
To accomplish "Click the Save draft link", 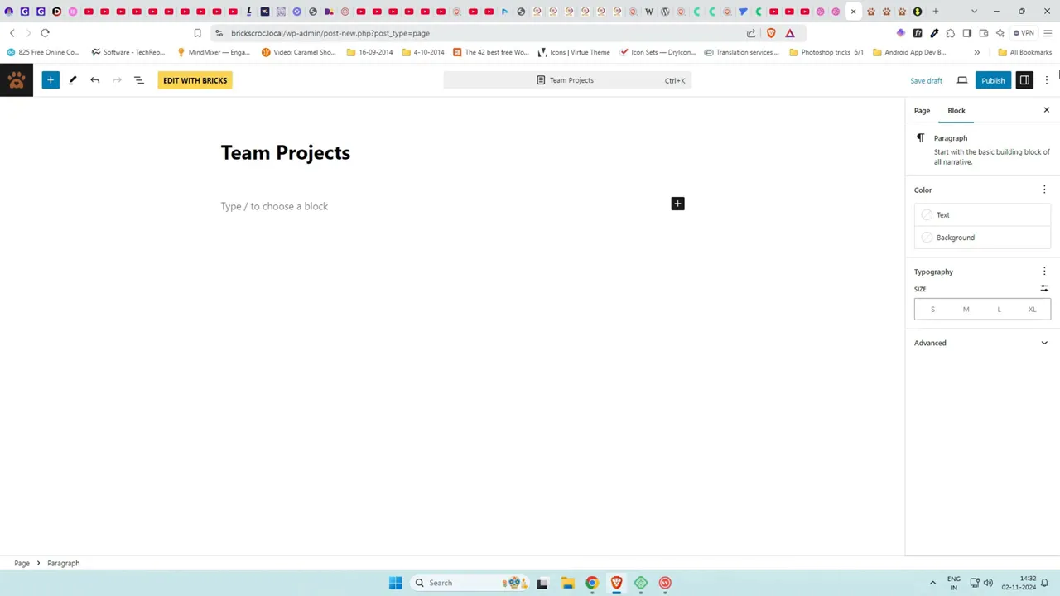I will [926, 80].
